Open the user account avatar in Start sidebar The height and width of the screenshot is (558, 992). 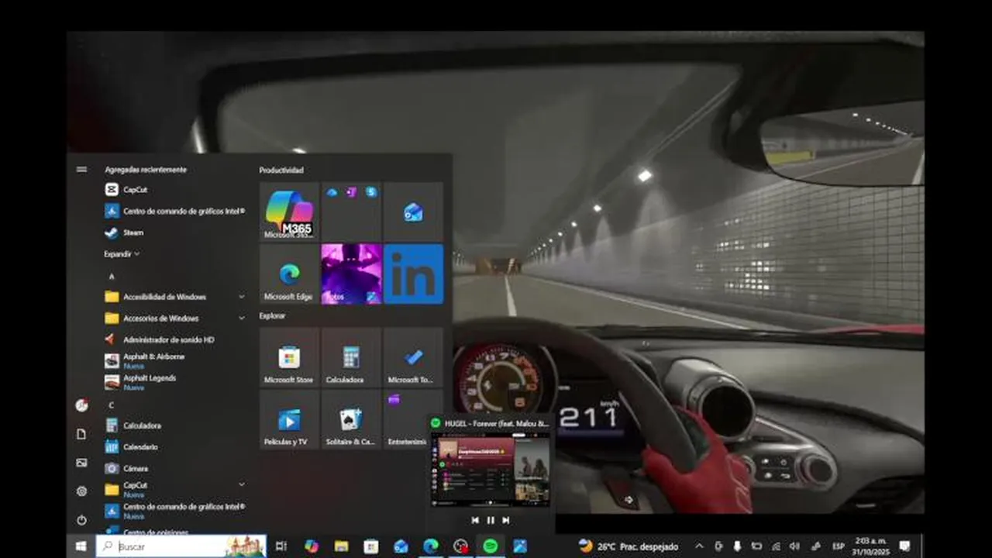pos(81,405)
